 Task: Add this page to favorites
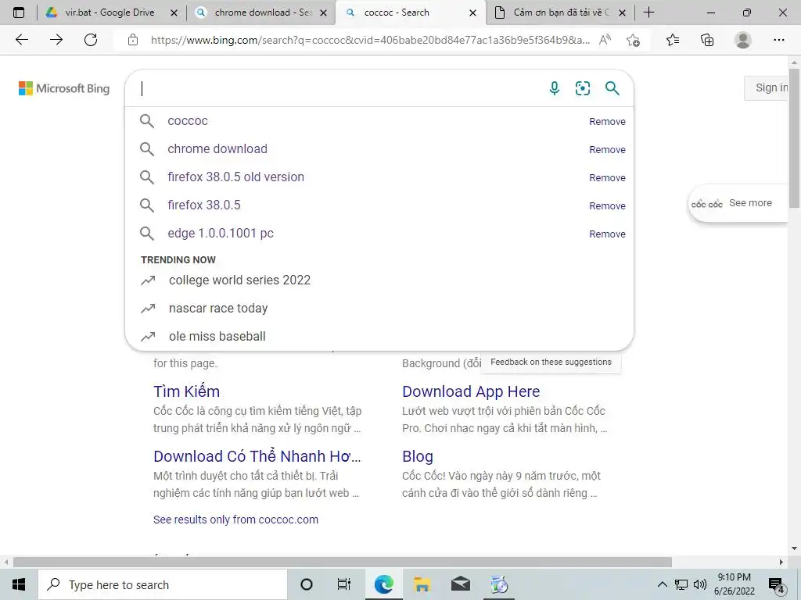point(634,40)
